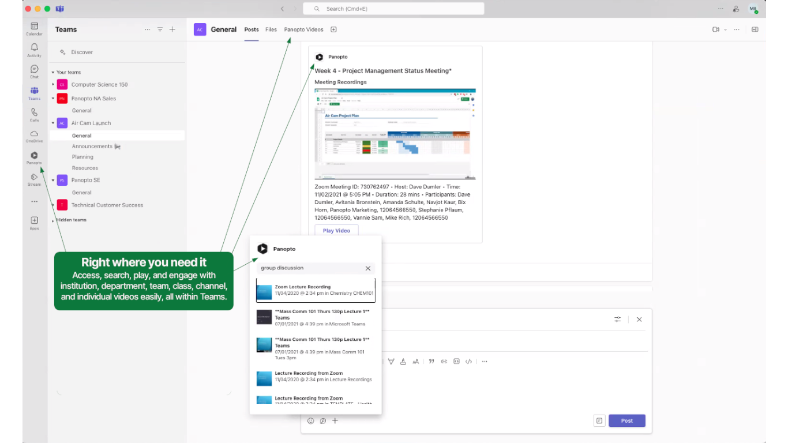The height and width of the screenshot is (443, 788).
Task: Open Chat in the left rail
Action: point(34,72)
